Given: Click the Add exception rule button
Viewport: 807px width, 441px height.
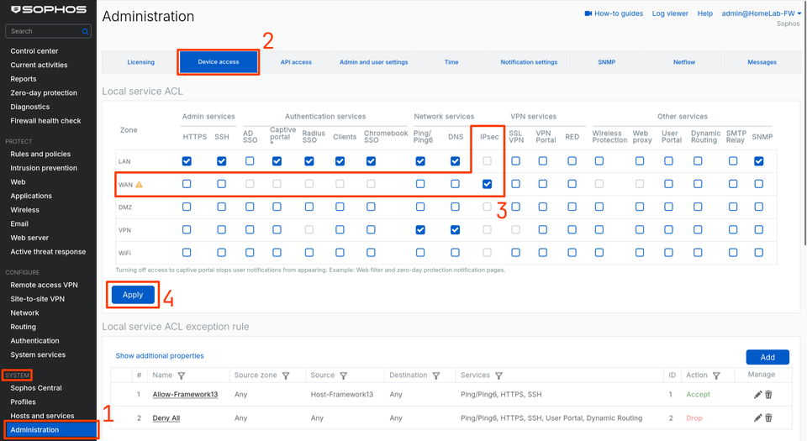Looking at the screenshot, I should click(767, 357).
